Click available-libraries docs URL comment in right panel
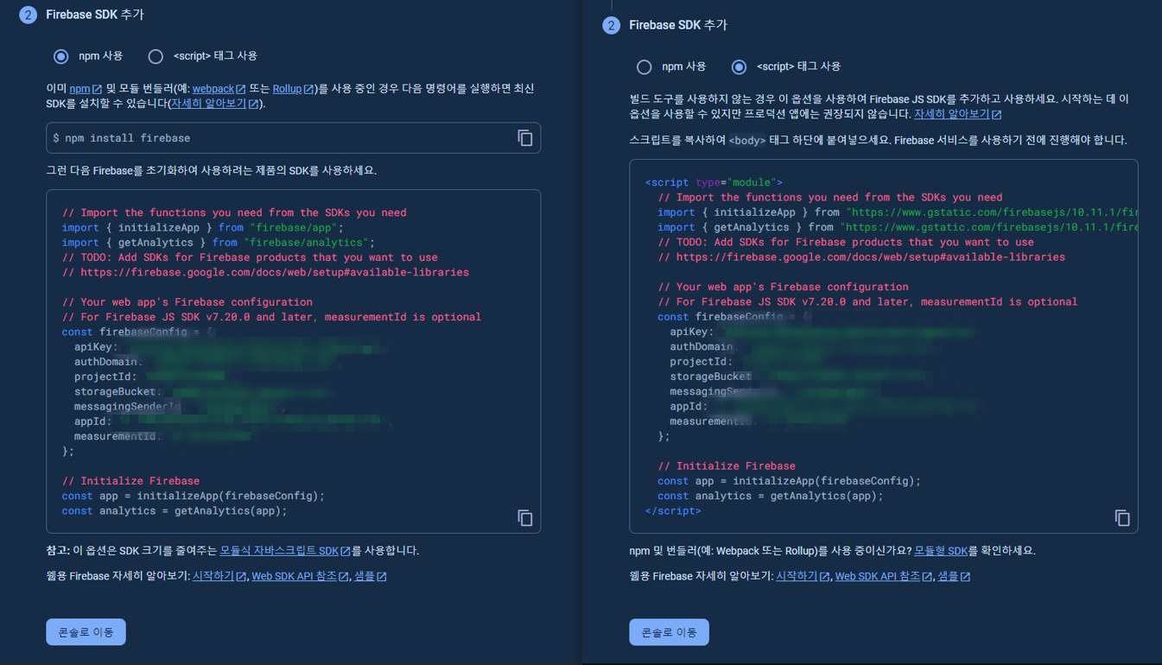The height and width of the screenshot is (665, 1162). [x=861, y=257]
